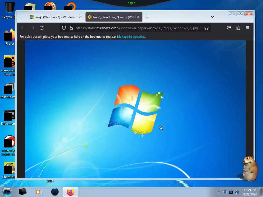The height and width of the screenshot is (197, 263).
Task: Open the clock showing 12:29 PM
Action: (250, 192)
